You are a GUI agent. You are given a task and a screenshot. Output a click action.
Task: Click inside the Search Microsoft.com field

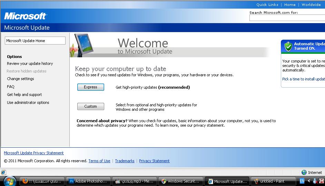287,18
